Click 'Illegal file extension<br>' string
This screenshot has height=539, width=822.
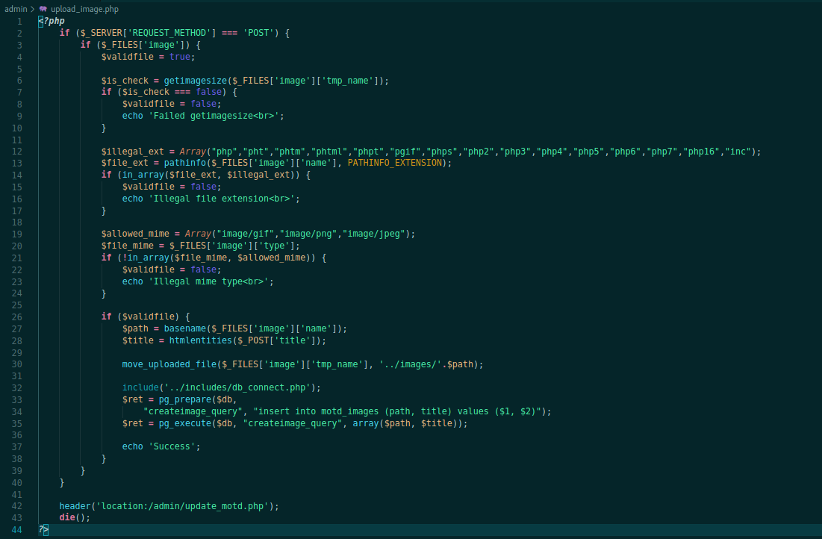222,198
